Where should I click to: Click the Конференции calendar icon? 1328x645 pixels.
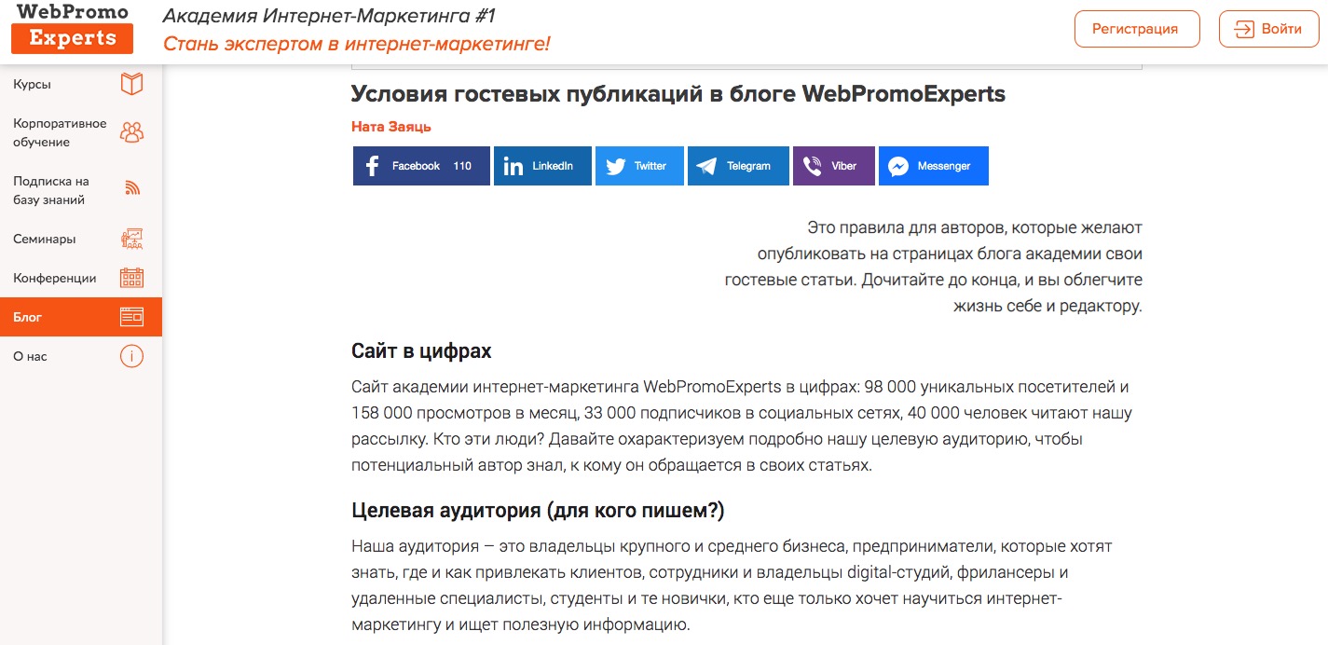[x=132, y=278]
